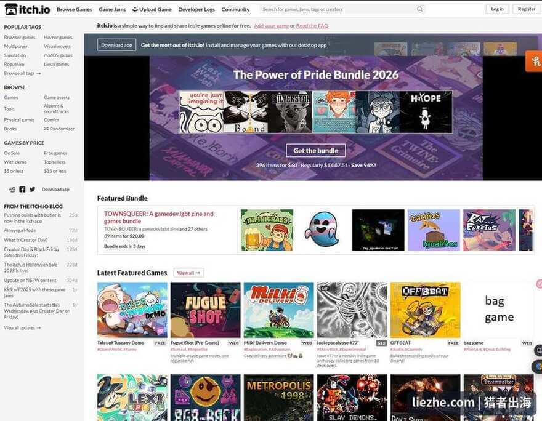Open Browser games tag

(19, 38)
